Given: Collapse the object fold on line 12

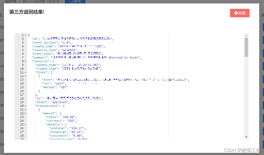Looking at the screenshot, I should point(26,76).
